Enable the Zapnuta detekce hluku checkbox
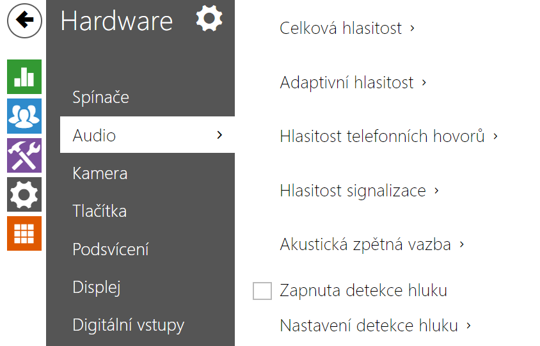Image resolution: width=540 pixels, height=346 pixels. click(262, 292)
